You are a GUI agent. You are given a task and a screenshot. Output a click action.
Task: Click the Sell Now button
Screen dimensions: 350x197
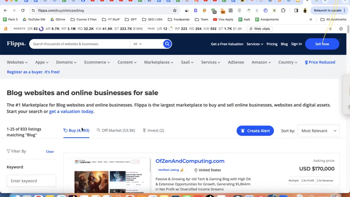click(322, 44)
